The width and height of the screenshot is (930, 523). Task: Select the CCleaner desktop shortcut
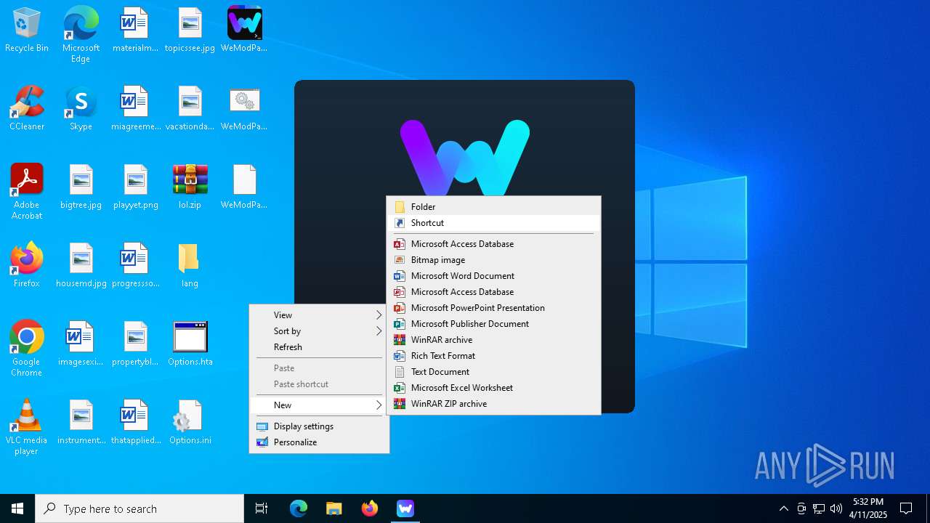(x=27, y=109)
